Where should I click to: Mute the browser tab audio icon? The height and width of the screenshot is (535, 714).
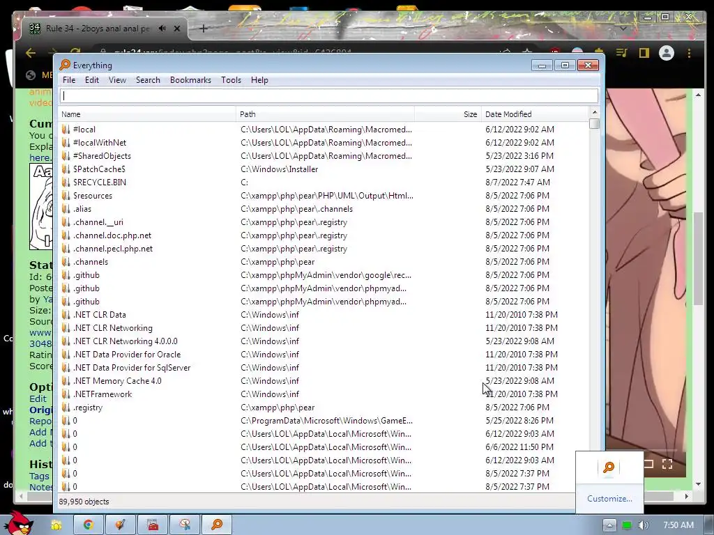pyautogui.click(x=162, y=28)
